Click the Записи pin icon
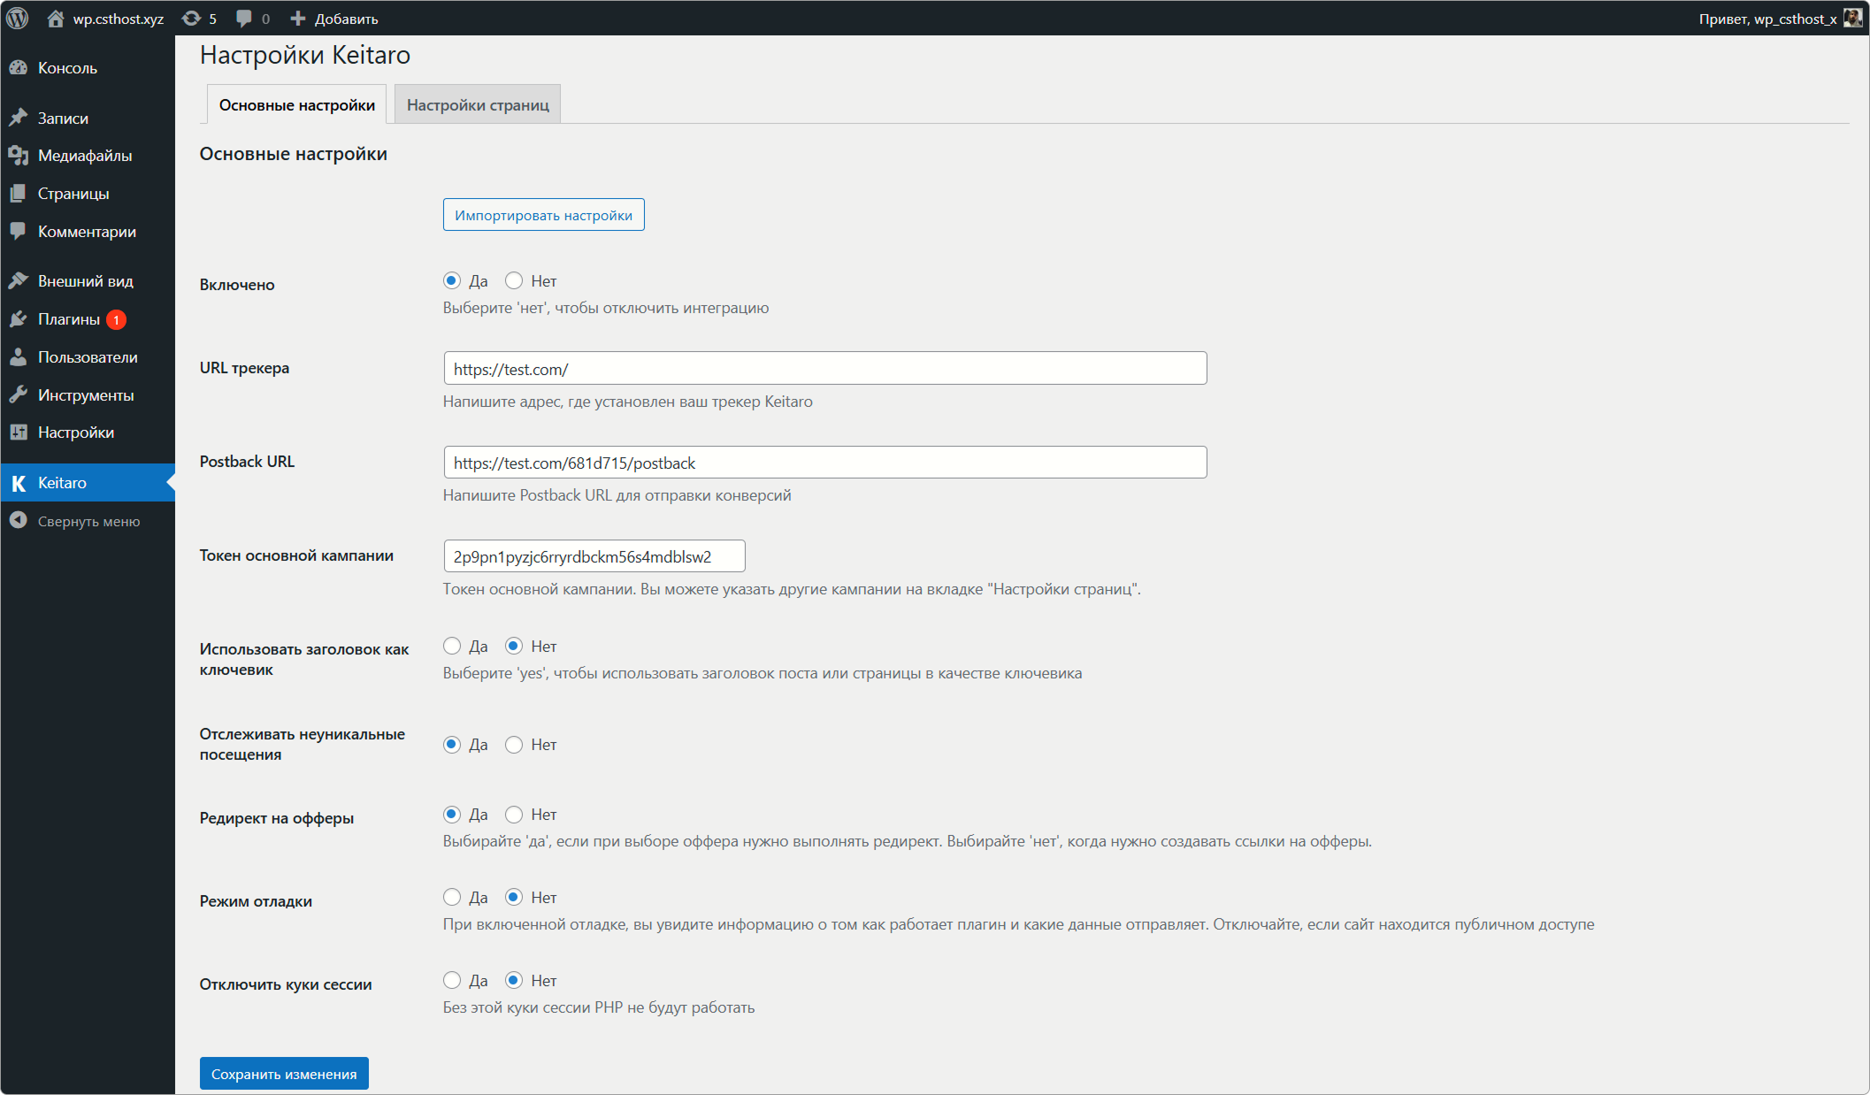 [18, 118]
